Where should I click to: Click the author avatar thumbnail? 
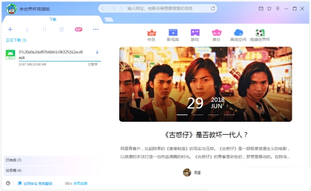[x=187, y=172]
